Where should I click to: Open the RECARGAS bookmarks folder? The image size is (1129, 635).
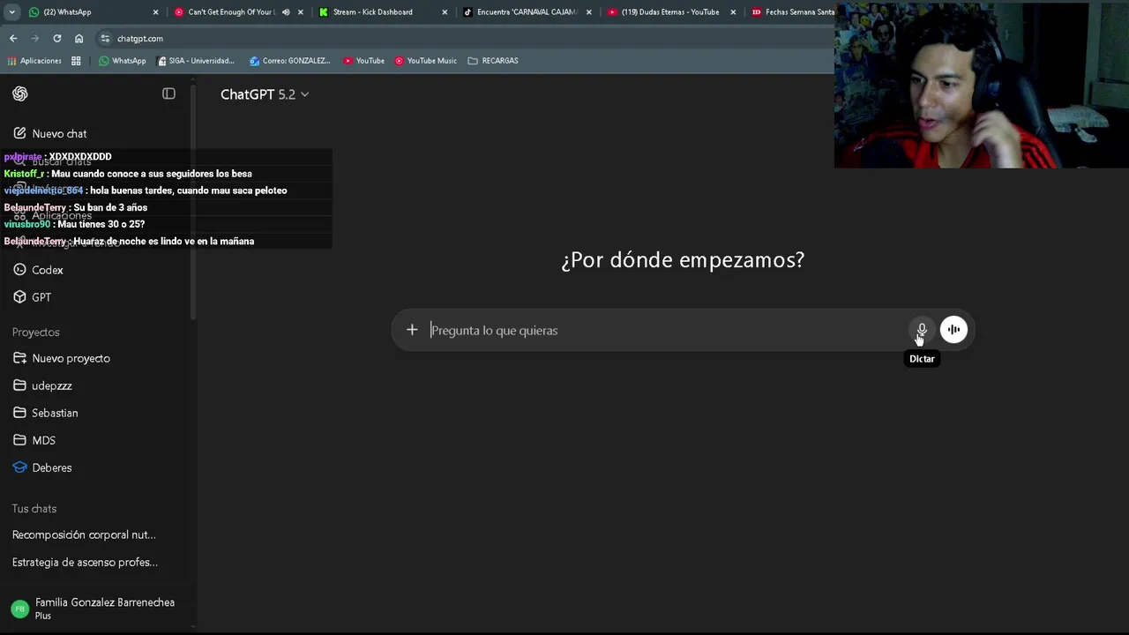493,61
